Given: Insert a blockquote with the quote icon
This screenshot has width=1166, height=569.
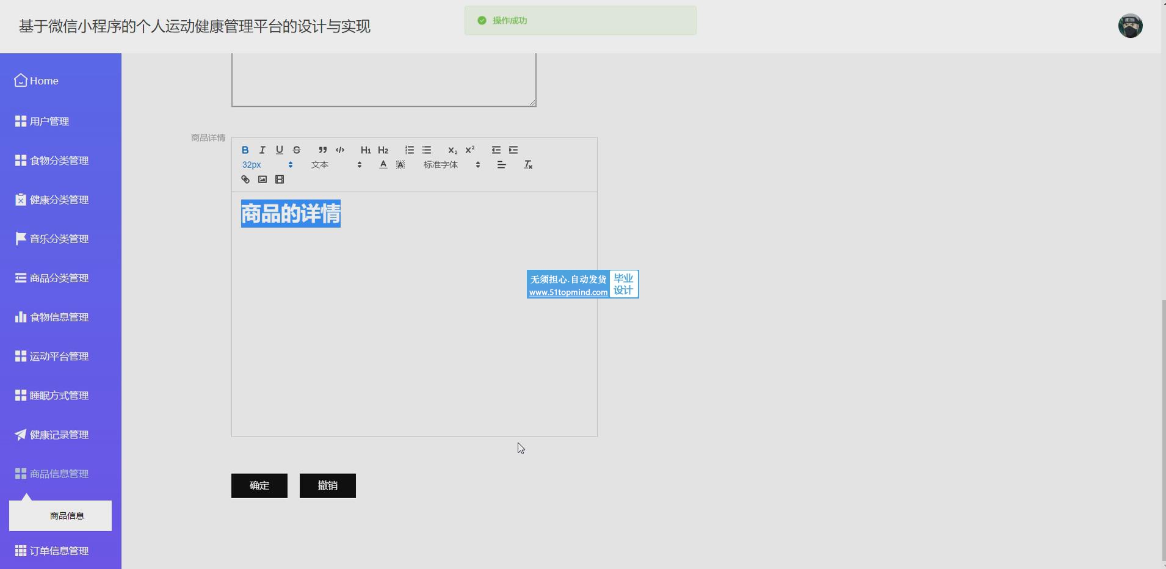Looking at the screenshot, I should 323,150.
